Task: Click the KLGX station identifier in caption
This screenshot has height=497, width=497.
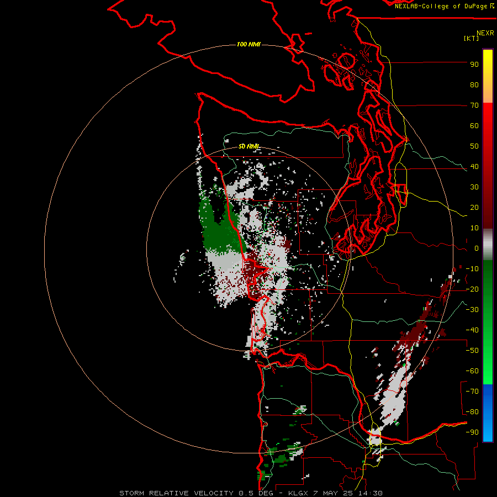Action: [299, 493]
